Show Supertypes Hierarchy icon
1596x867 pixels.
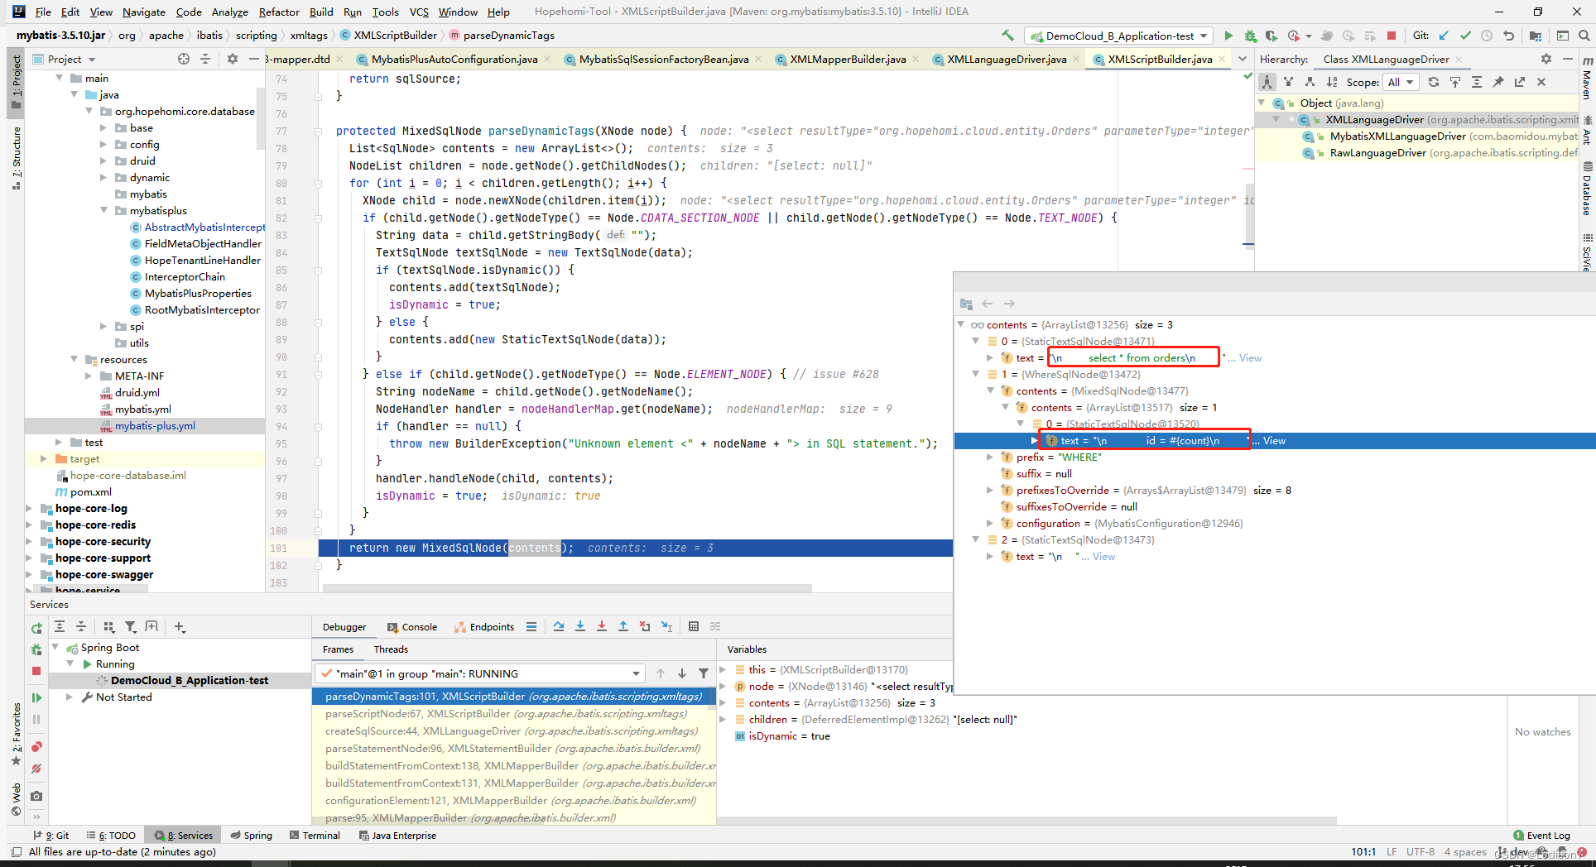[1289, 82]
